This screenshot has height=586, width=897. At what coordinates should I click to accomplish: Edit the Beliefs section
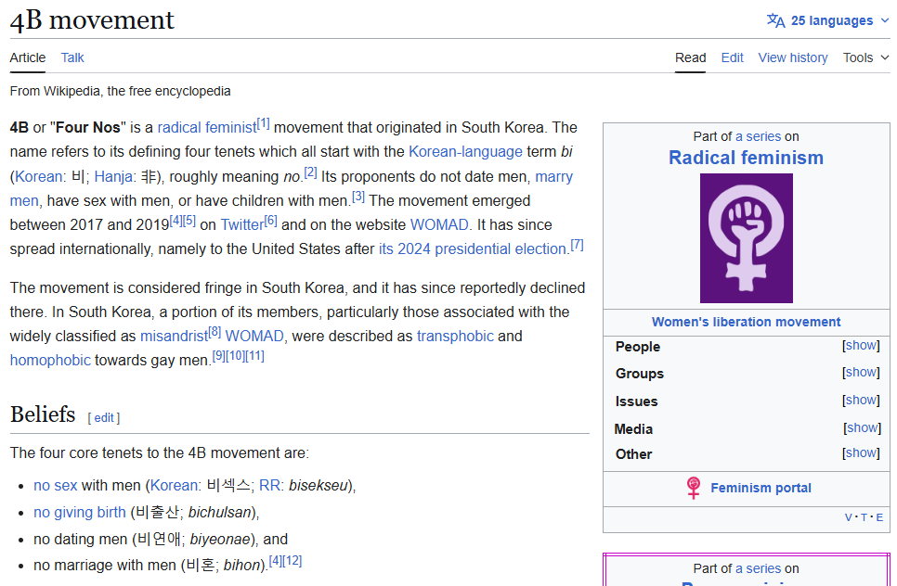click(104, 418)
